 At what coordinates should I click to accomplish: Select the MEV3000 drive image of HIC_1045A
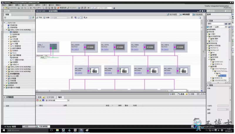coord(94,71)
